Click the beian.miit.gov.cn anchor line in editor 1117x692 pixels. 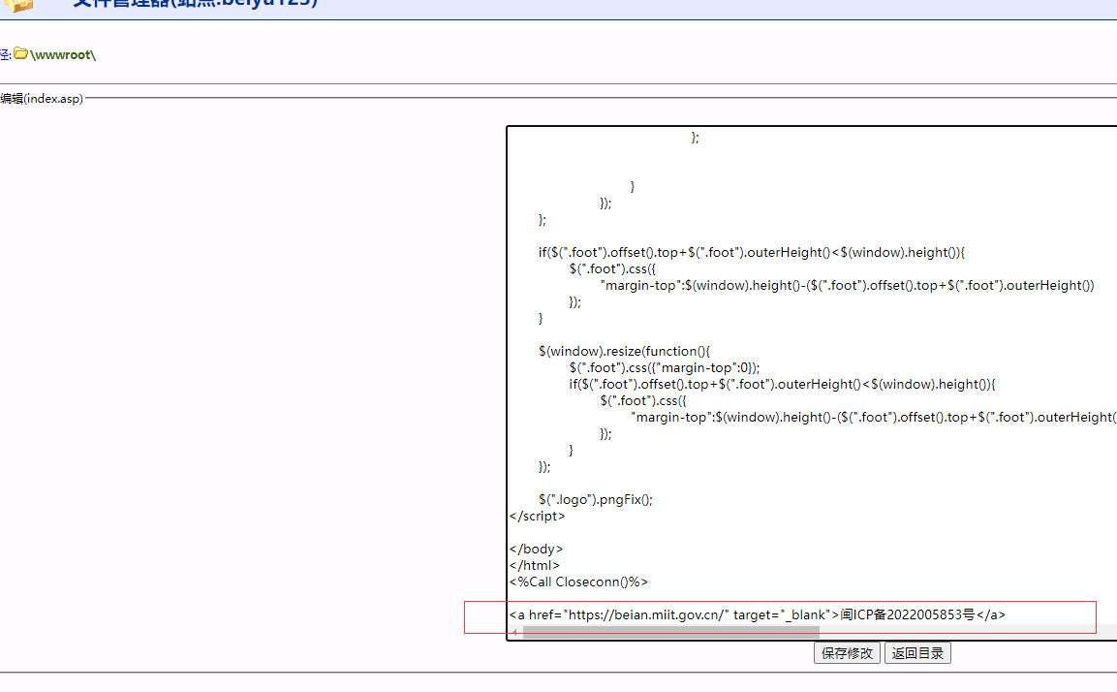(x=758, y=614)
